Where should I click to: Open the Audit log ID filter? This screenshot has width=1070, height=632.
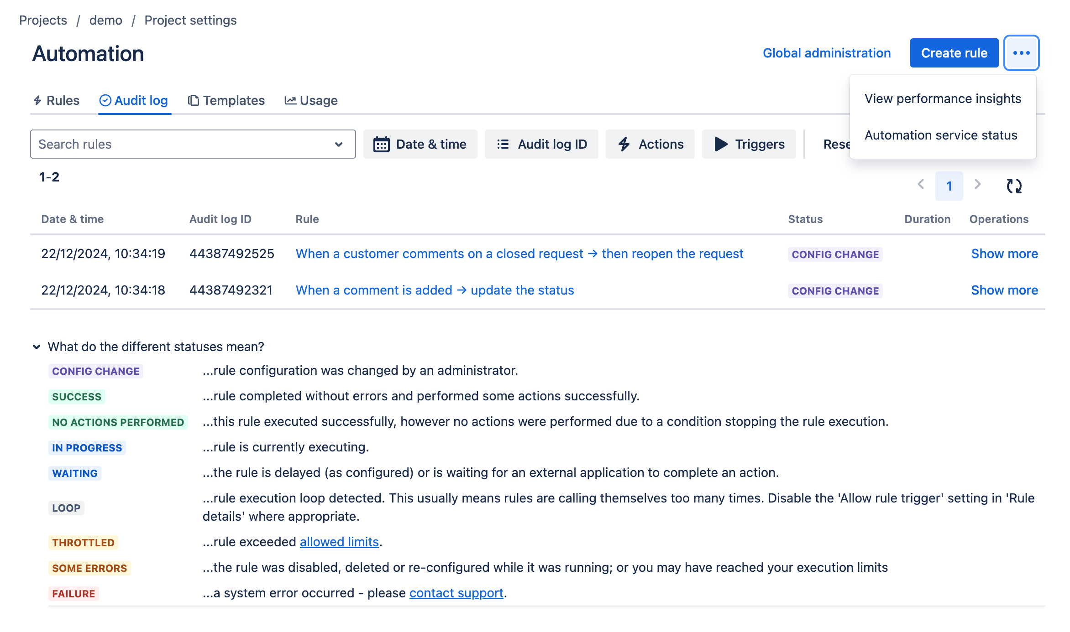coord(541,144)
